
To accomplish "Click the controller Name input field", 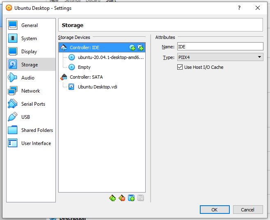I will click(220, 47).
